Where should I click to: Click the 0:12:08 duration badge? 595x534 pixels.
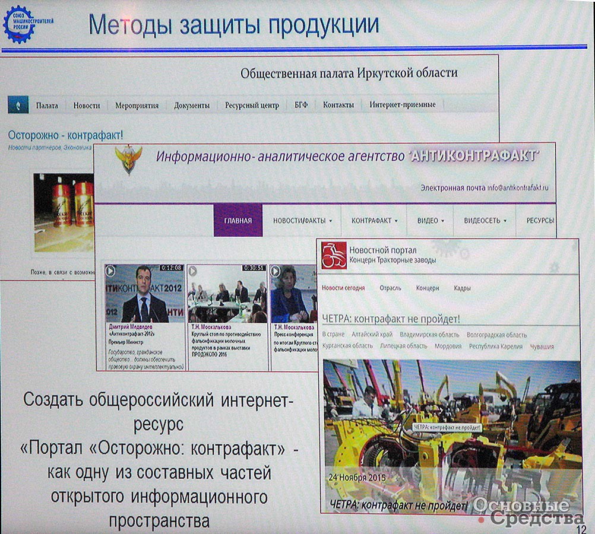[x=171, y=268]
